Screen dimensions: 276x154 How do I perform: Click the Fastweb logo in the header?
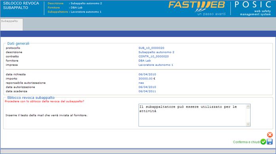(197, 8)
